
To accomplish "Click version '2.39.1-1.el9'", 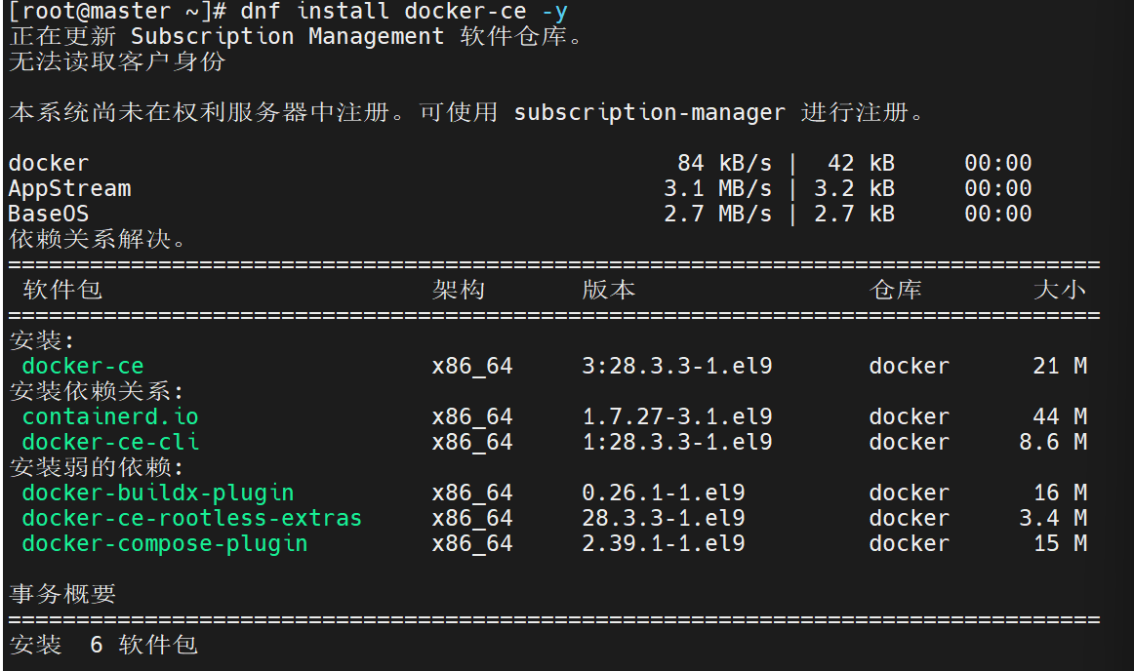I will [664, 544].
